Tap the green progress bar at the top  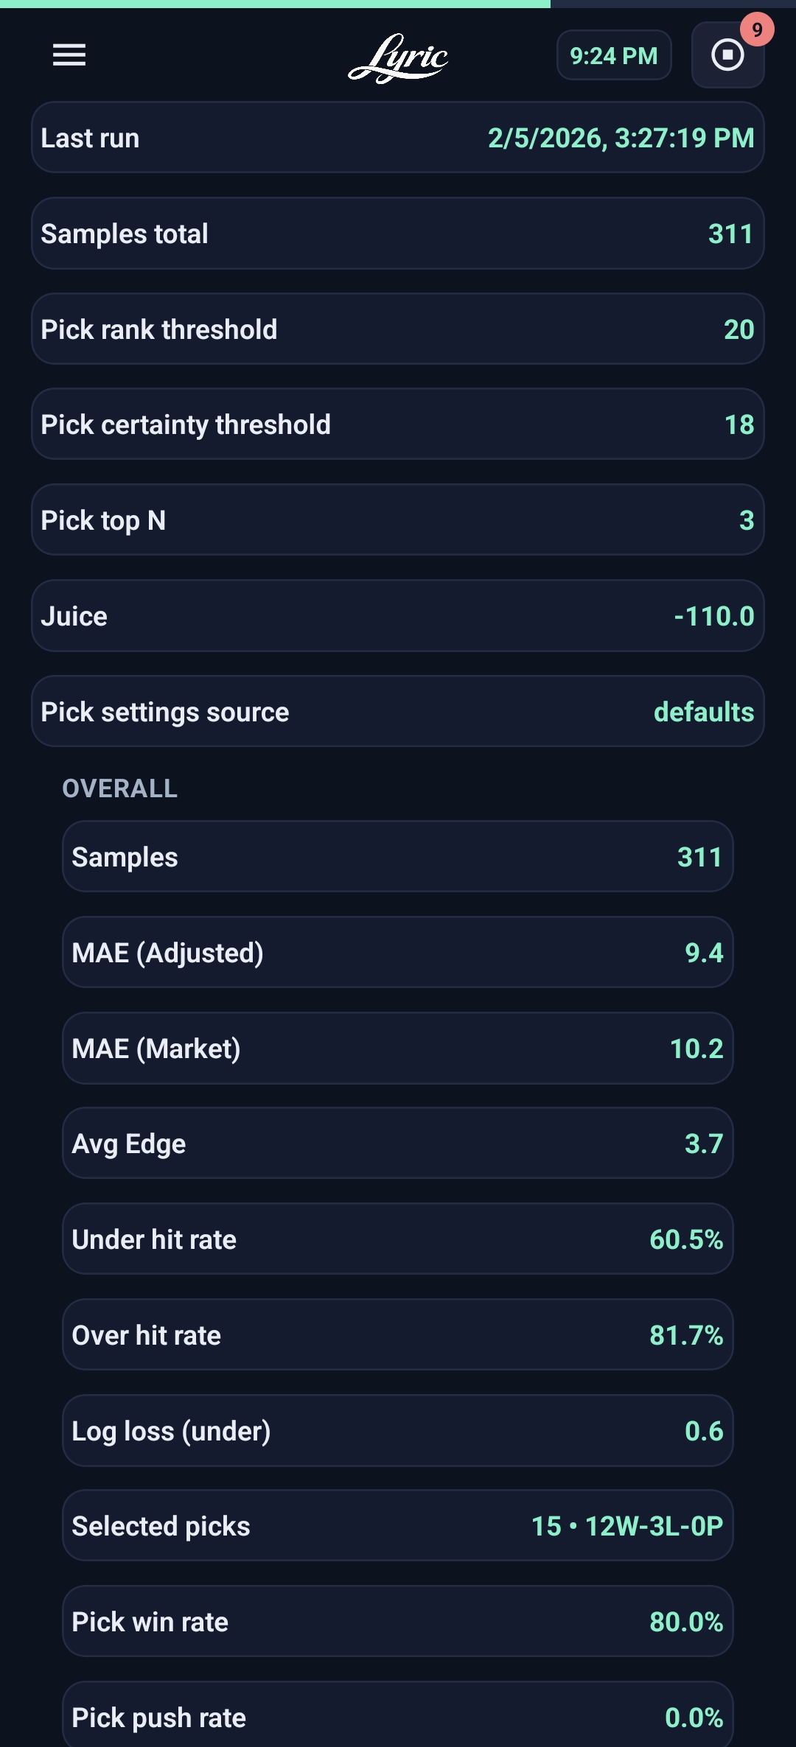tap(273, 3)
